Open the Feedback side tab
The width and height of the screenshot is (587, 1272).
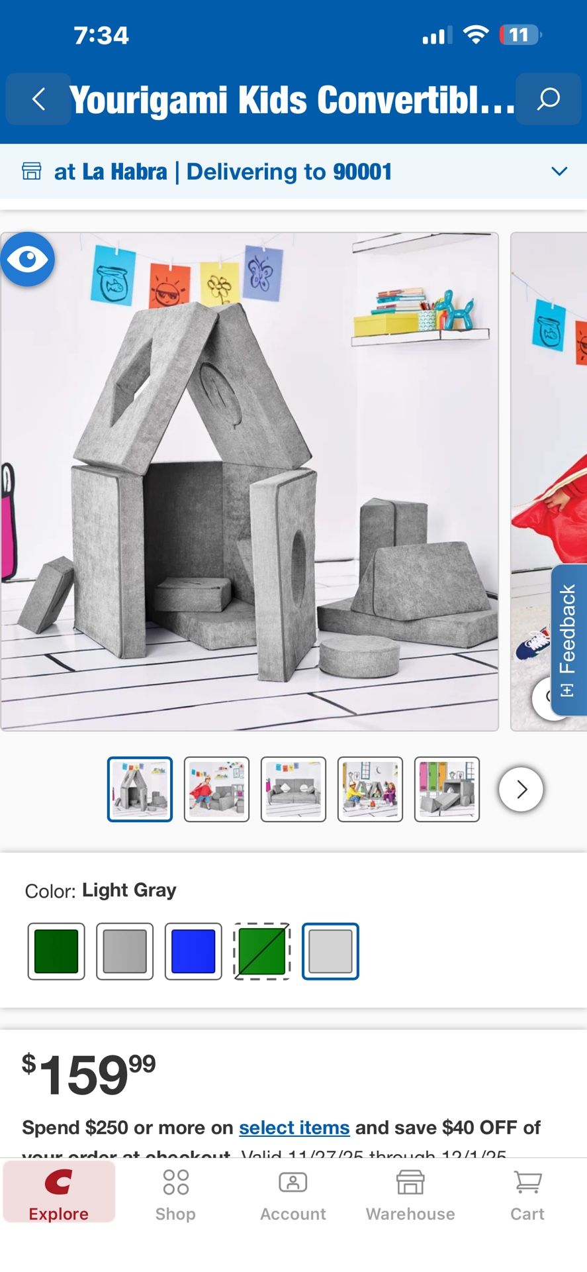568,639
